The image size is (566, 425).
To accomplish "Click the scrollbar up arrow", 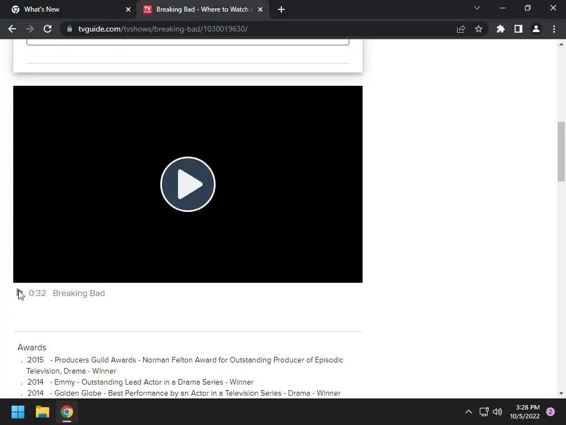I will 561,44.
